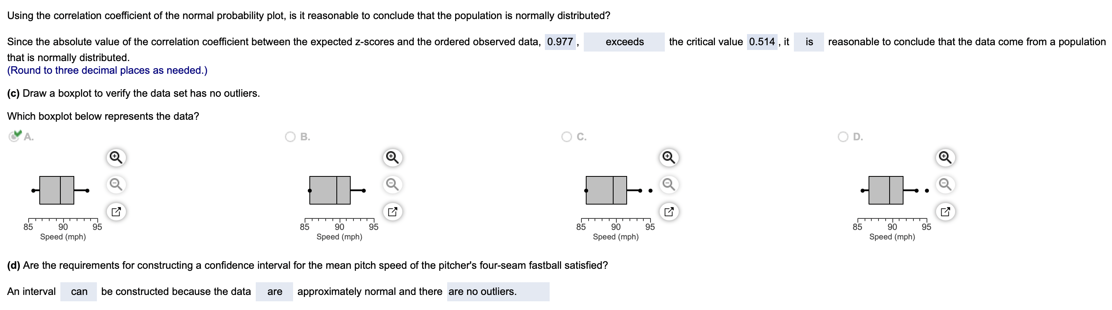
Task: Zoom in on boxplot A
Action: tap(116, 157)
